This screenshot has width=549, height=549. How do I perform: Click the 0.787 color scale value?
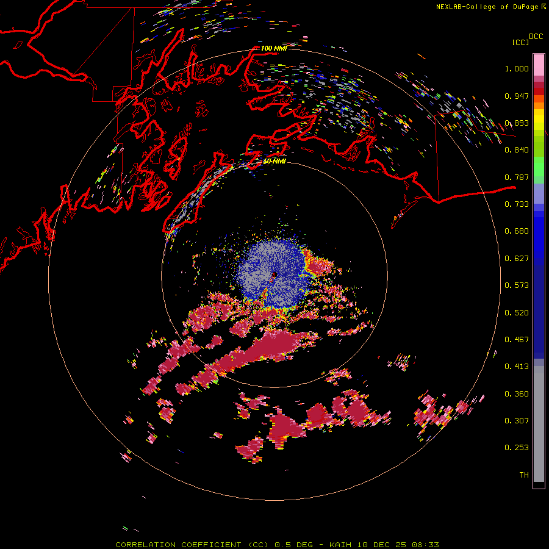[x=517, y=177]
